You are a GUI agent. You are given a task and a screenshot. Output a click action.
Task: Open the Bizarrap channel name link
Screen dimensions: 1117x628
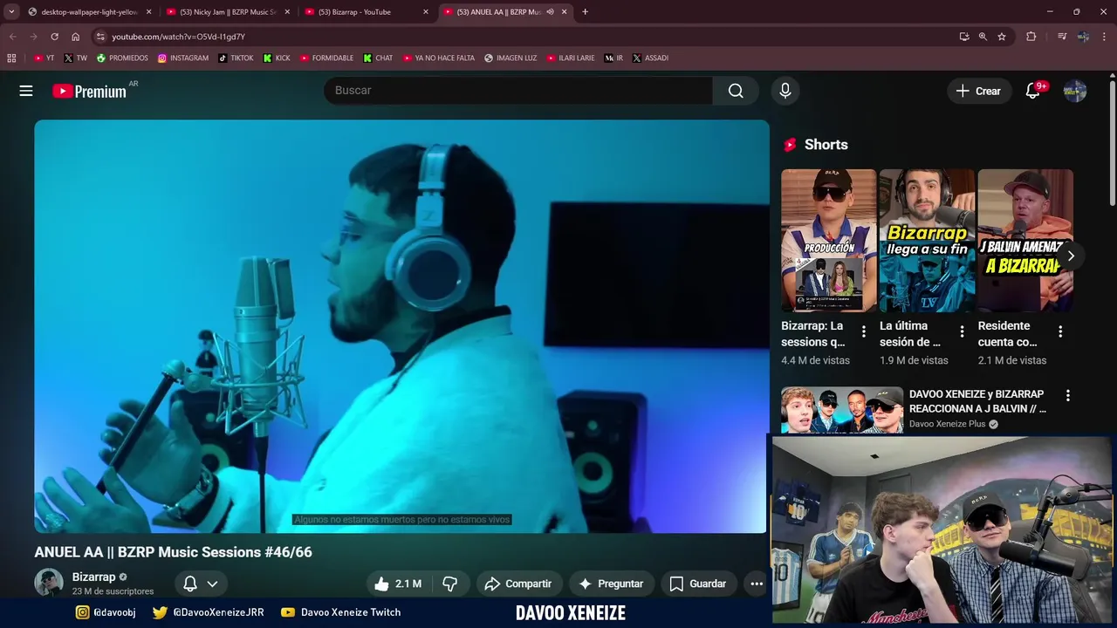pos(93,577)
